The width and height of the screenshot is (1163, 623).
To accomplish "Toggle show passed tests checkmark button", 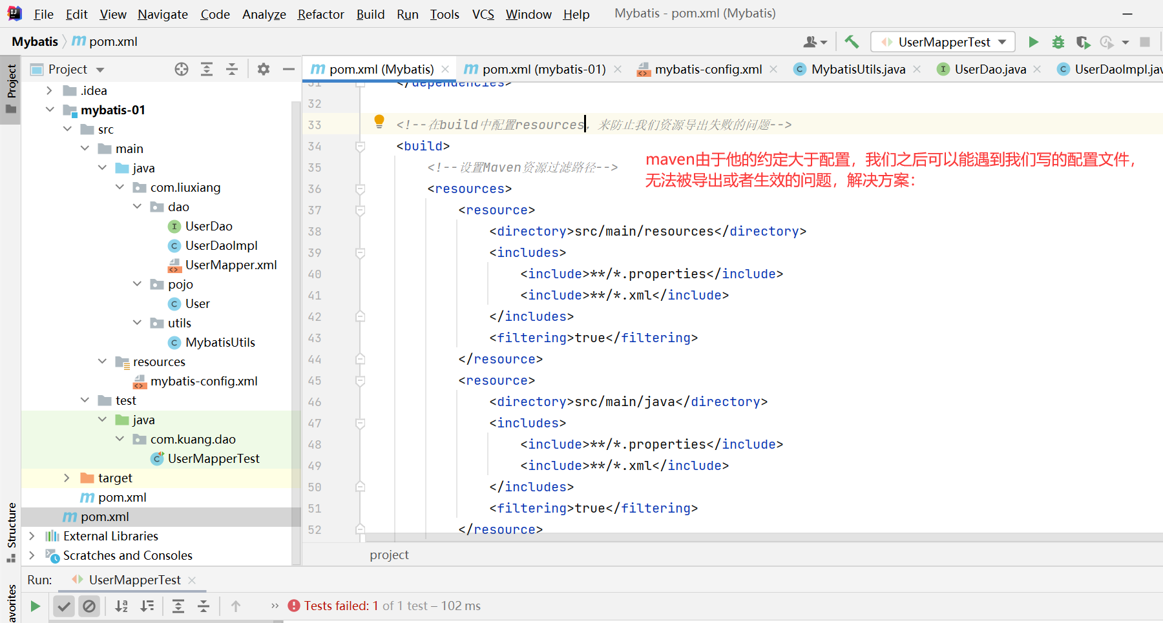I will [64, 606].
